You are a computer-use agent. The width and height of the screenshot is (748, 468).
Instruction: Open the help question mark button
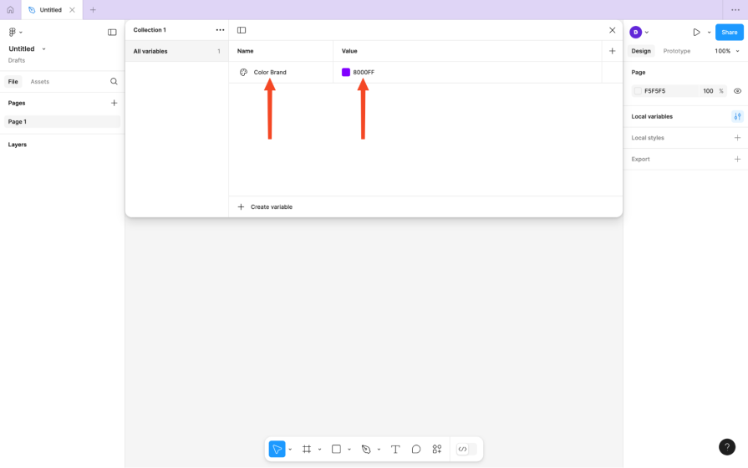point(727,447)
